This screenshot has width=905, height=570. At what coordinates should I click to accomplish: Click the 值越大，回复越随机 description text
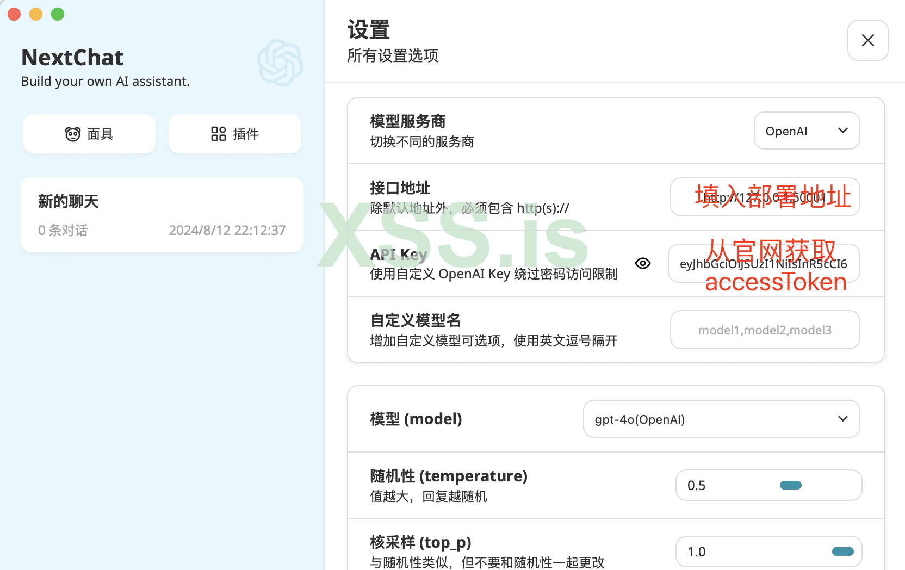point(429,497)
